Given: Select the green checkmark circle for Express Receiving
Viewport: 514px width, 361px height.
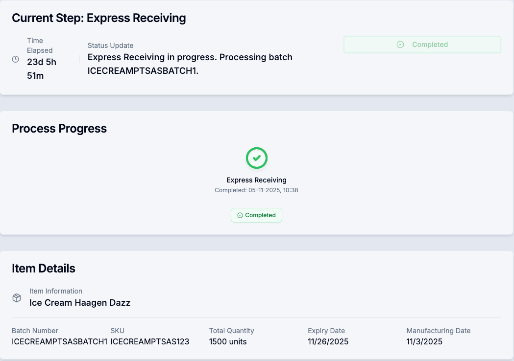Looking at the screenshot, I should (x=256, y=158).
